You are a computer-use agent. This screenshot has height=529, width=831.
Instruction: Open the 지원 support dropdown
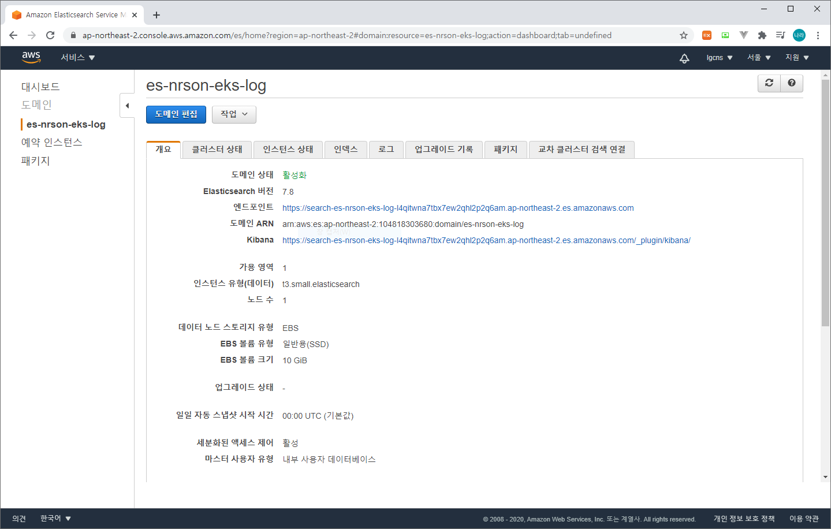797,58
